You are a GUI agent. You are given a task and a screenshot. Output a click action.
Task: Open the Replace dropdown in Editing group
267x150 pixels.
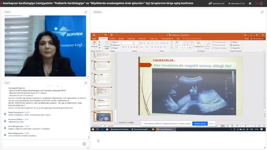[236, 45]
